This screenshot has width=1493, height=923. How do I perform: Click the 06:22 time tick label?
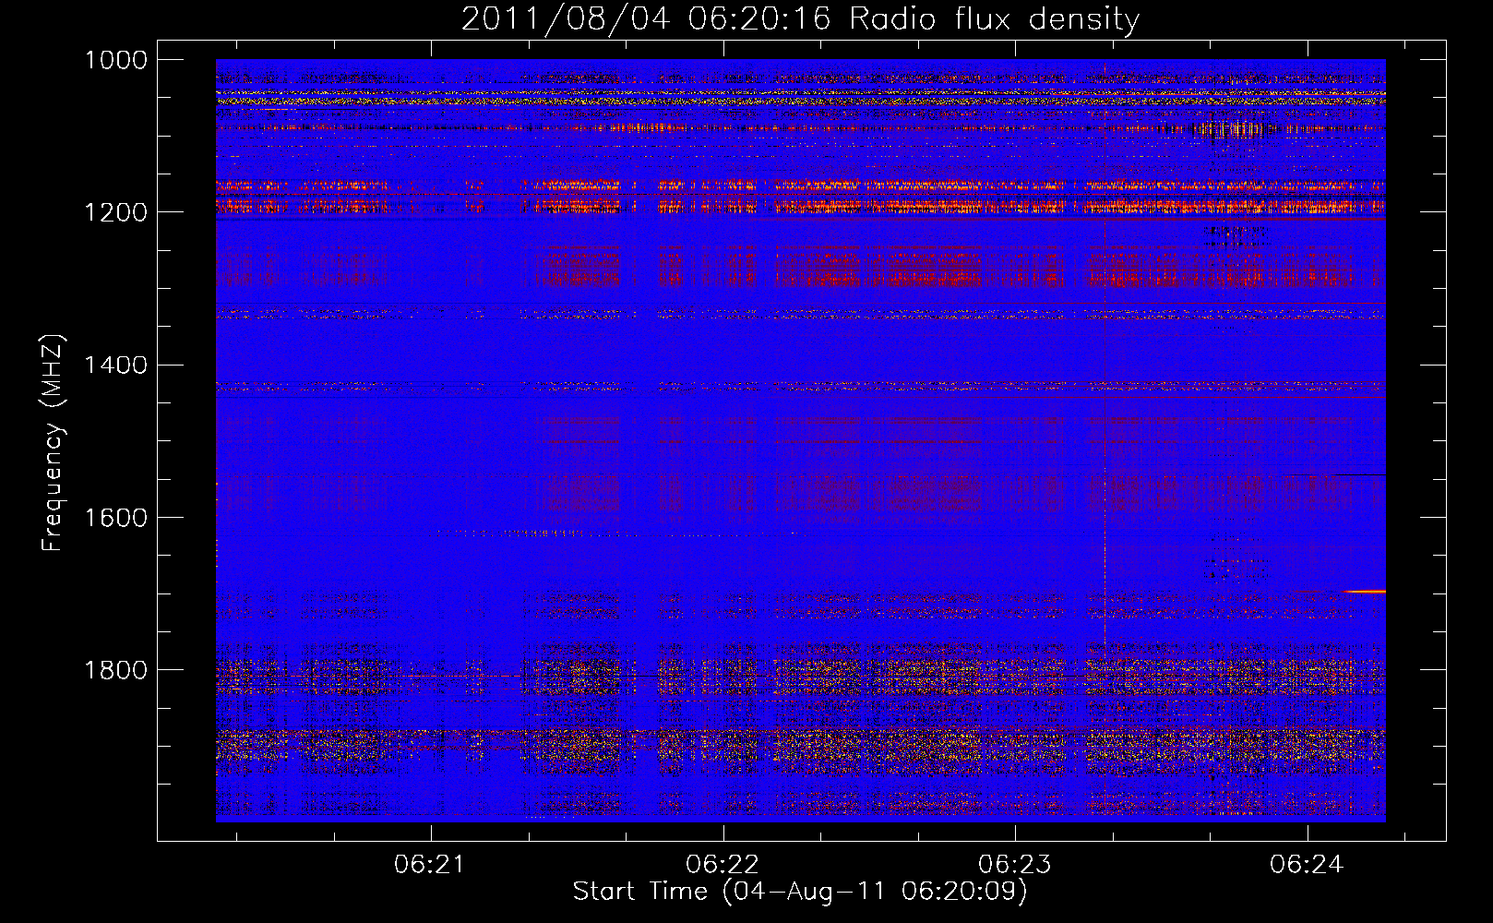point(722,865)
